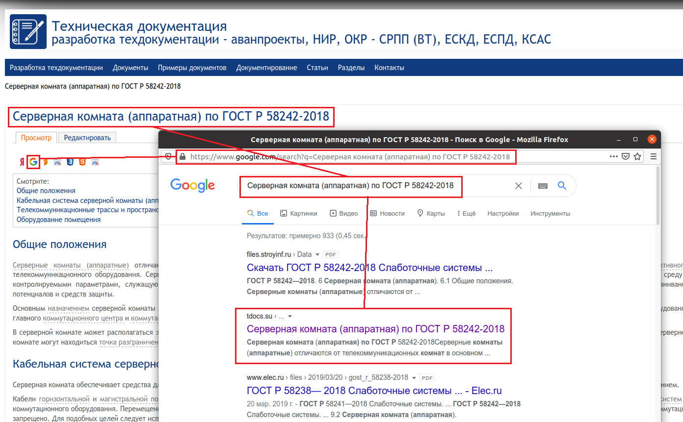Switch to 'Карты' maps tab
The height and width of the screenshot is (422, 683).
(431, 214)
